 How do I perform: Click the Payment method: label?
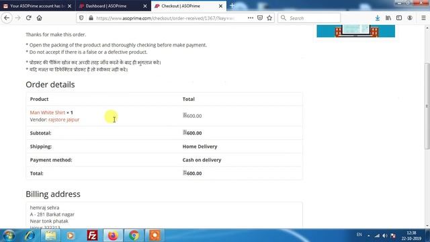(51, 160)
